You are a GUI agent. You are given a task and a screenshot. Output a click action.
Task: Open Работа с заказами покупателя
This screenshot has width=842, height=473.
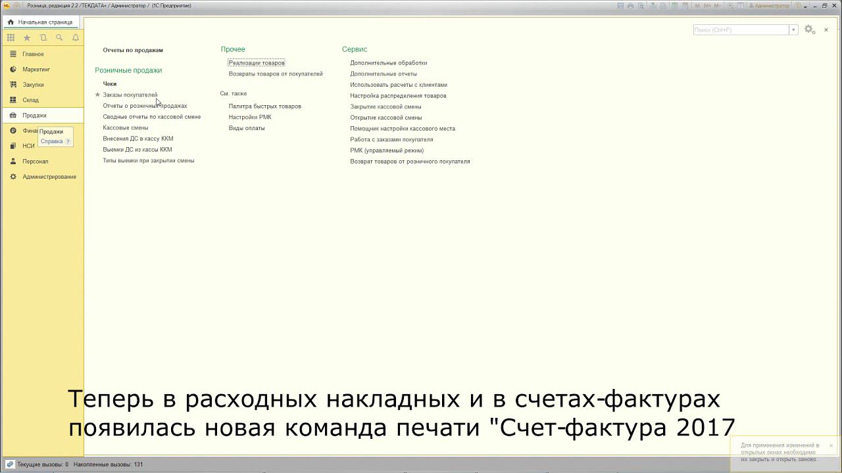pos(391,139)
